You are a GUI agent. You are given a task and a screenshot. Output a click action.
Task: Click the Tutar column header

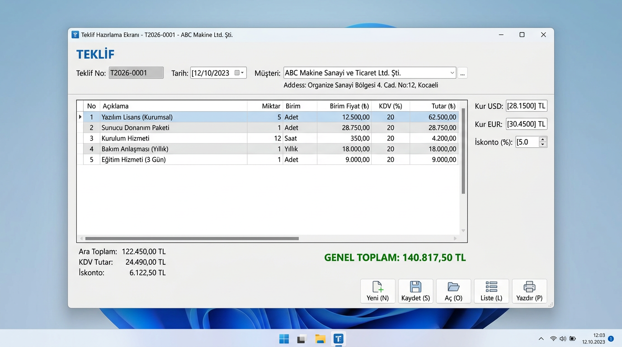(434, 106)
